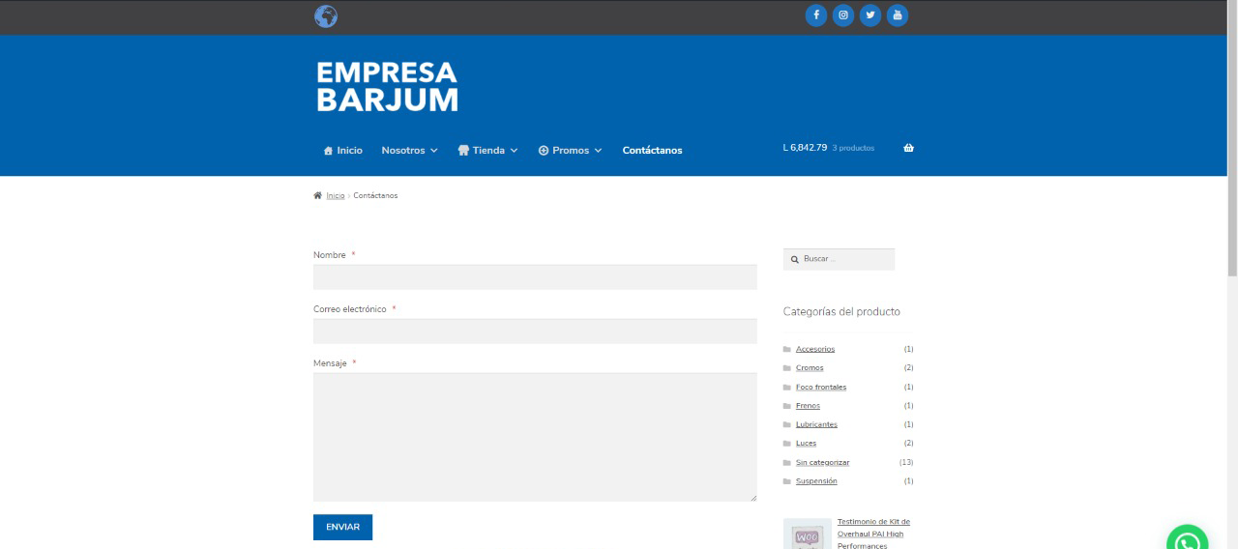Click the Categorías del producto heading

pos(841,311)
